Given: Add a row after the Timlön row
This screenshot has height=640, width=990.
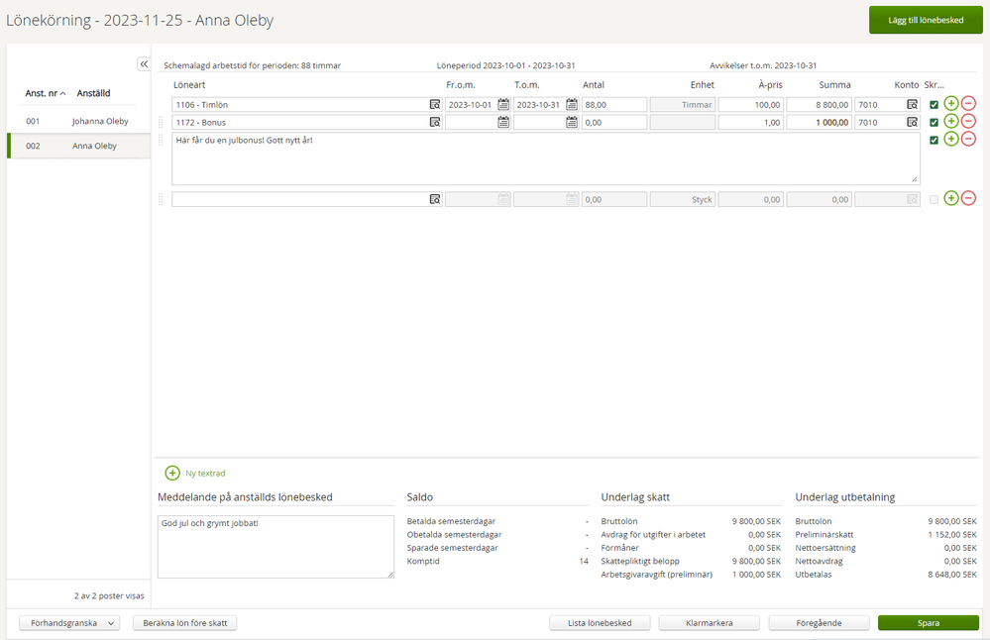Looking at the screenshot, I should (x=951, y=104).
